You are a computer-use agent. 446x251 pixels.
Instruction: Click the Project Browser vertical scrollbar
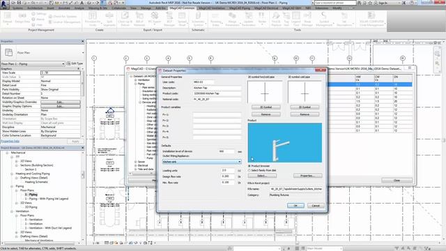click(83, 175)
